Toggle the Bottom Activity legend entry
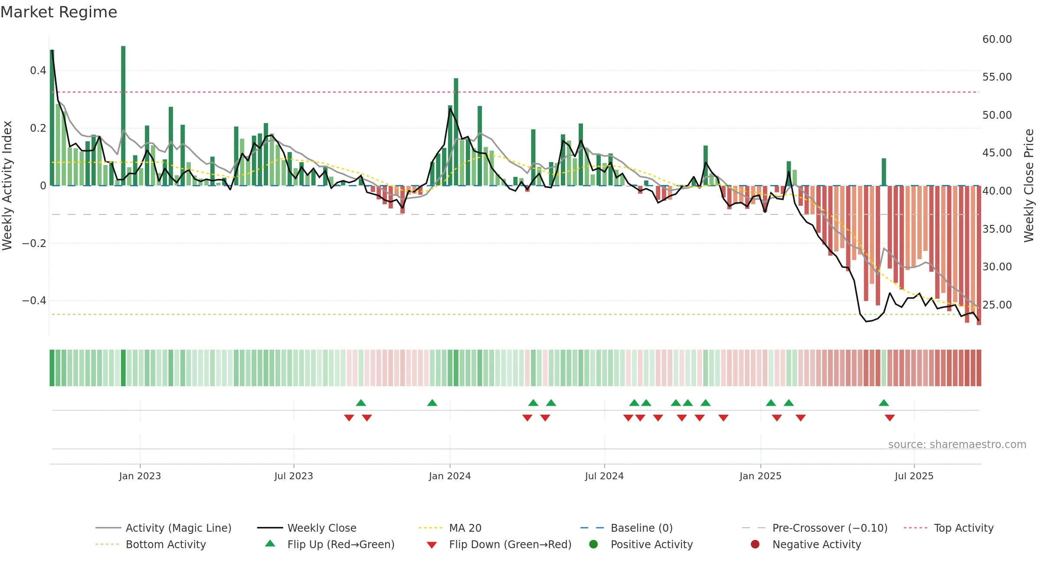This screenshot has height=585, width=1041. (x=151, y=544)
